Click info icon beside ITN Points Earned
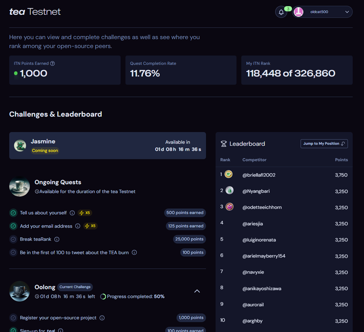The width and height of the screenshot is (364, 332). (x=53, y=64)
